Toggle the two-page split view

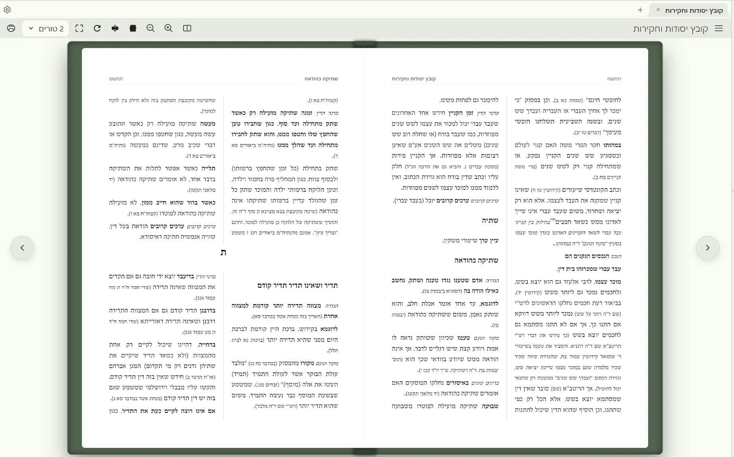(x=187, y=28)
